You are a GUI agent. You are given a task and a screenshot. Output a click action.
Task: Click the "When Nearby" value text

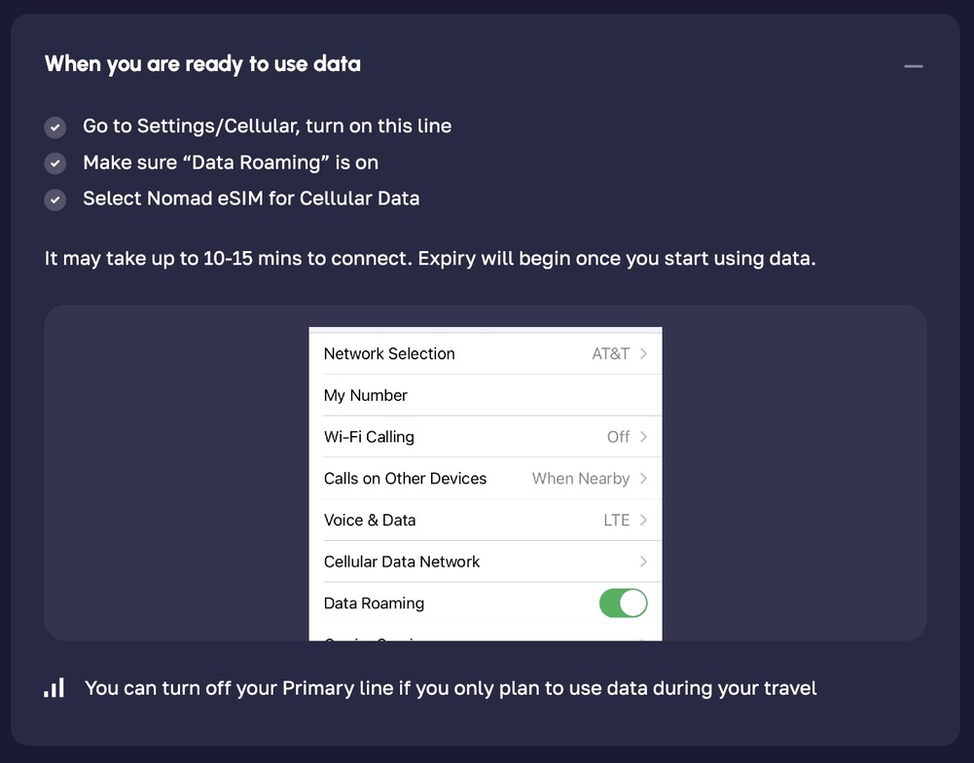pos(581,479)
